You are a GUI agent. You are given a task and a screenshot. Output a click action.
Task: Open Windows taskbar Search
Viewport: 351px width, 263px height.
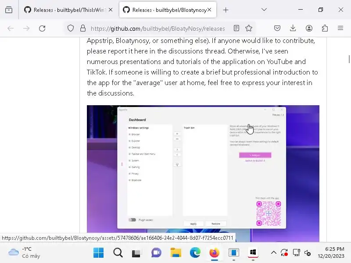(118, 253)
